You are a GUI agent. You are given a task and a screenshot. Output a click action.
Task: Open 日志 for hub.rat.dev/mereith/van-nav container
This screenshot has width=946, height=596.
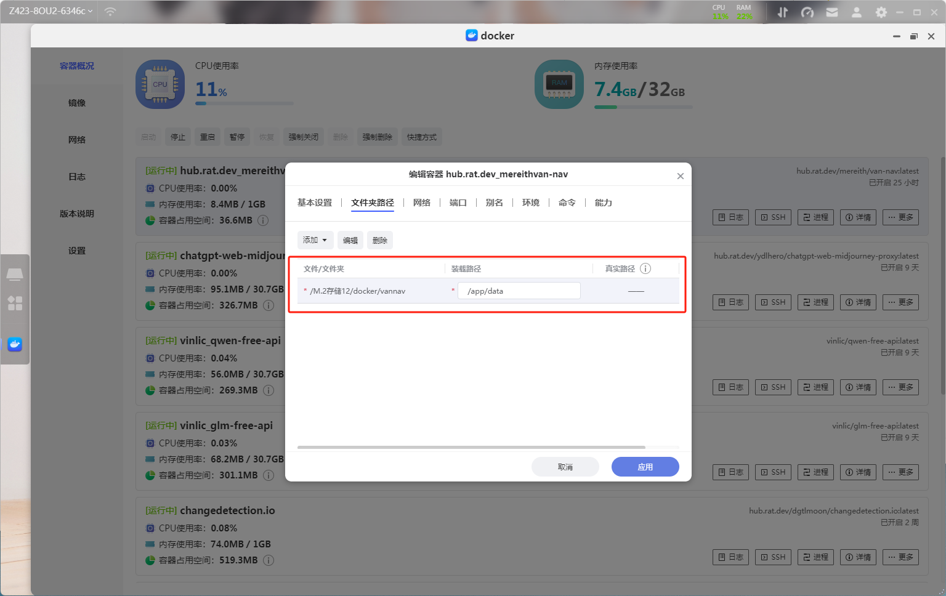(x=731, y=217)
